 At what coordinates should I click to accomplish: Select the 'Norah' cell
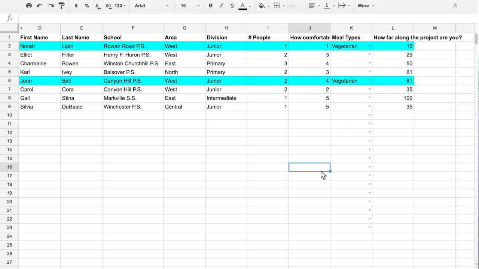(40, 46)
